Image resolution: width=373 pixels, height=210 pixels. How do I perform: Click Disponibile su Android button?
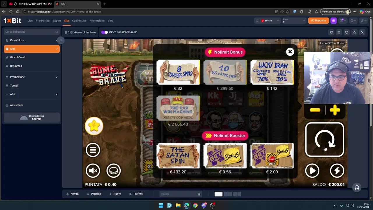32,118
